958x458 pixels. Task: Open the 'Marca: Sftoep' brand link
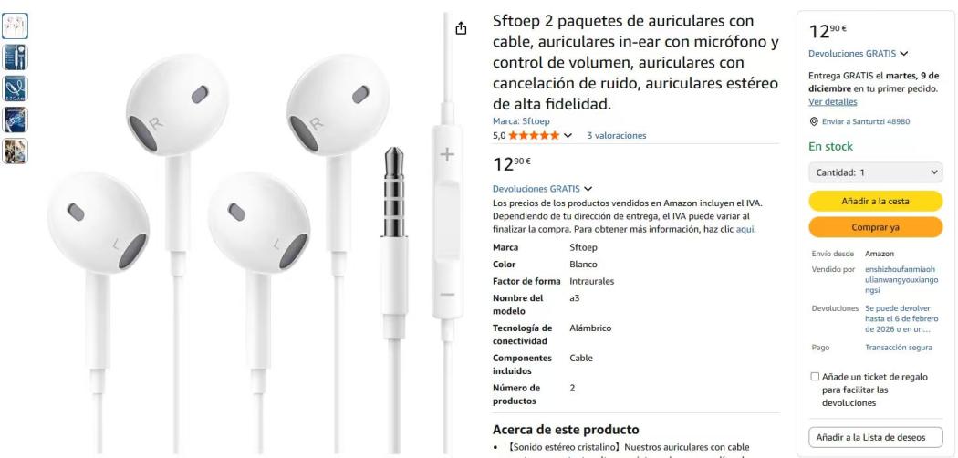click(x=521, y=121)
